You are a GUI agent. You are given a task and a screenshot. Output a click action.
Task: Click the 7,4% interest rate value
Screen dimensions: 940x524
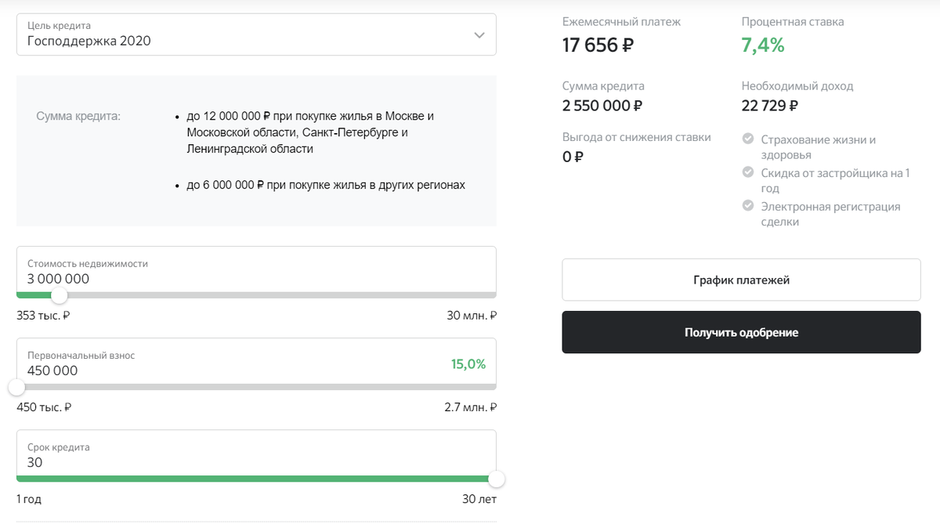763,45
